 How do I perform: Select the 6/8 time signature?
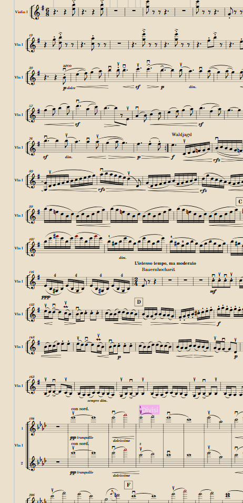point(48,12)
